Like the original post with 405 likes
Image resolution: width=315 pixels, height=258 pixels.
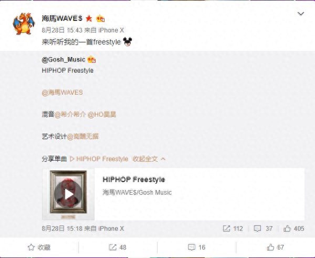click(293, 229)
